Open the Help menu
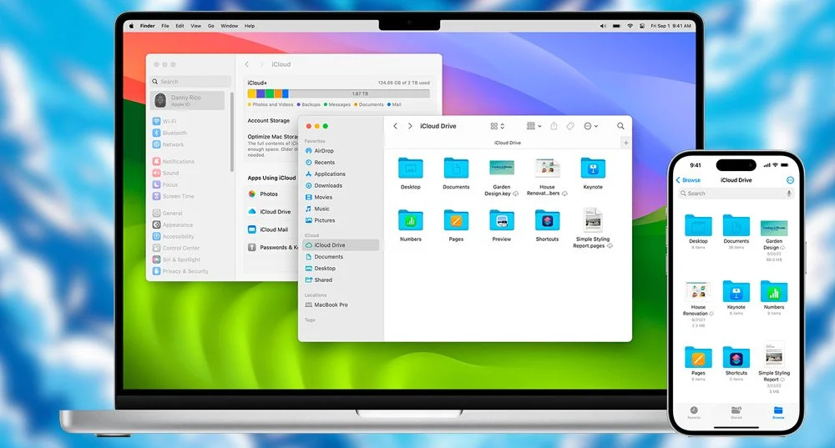This screenshot has height=448, width=835. (x=250, y=26)
